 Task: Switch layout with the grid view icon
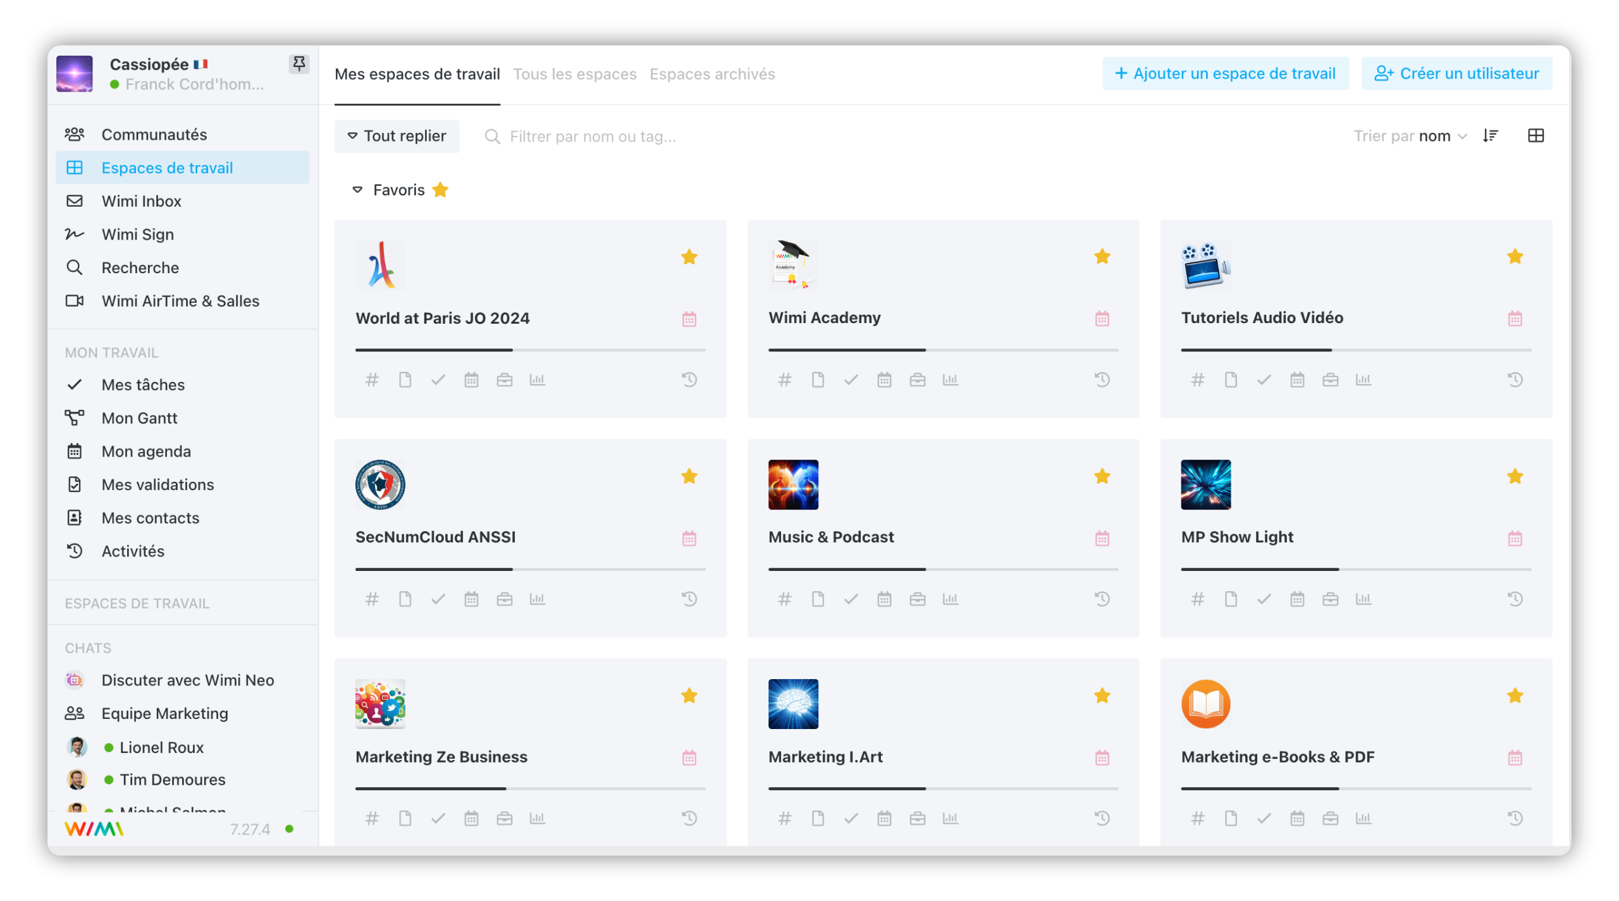coord(1536,136)
